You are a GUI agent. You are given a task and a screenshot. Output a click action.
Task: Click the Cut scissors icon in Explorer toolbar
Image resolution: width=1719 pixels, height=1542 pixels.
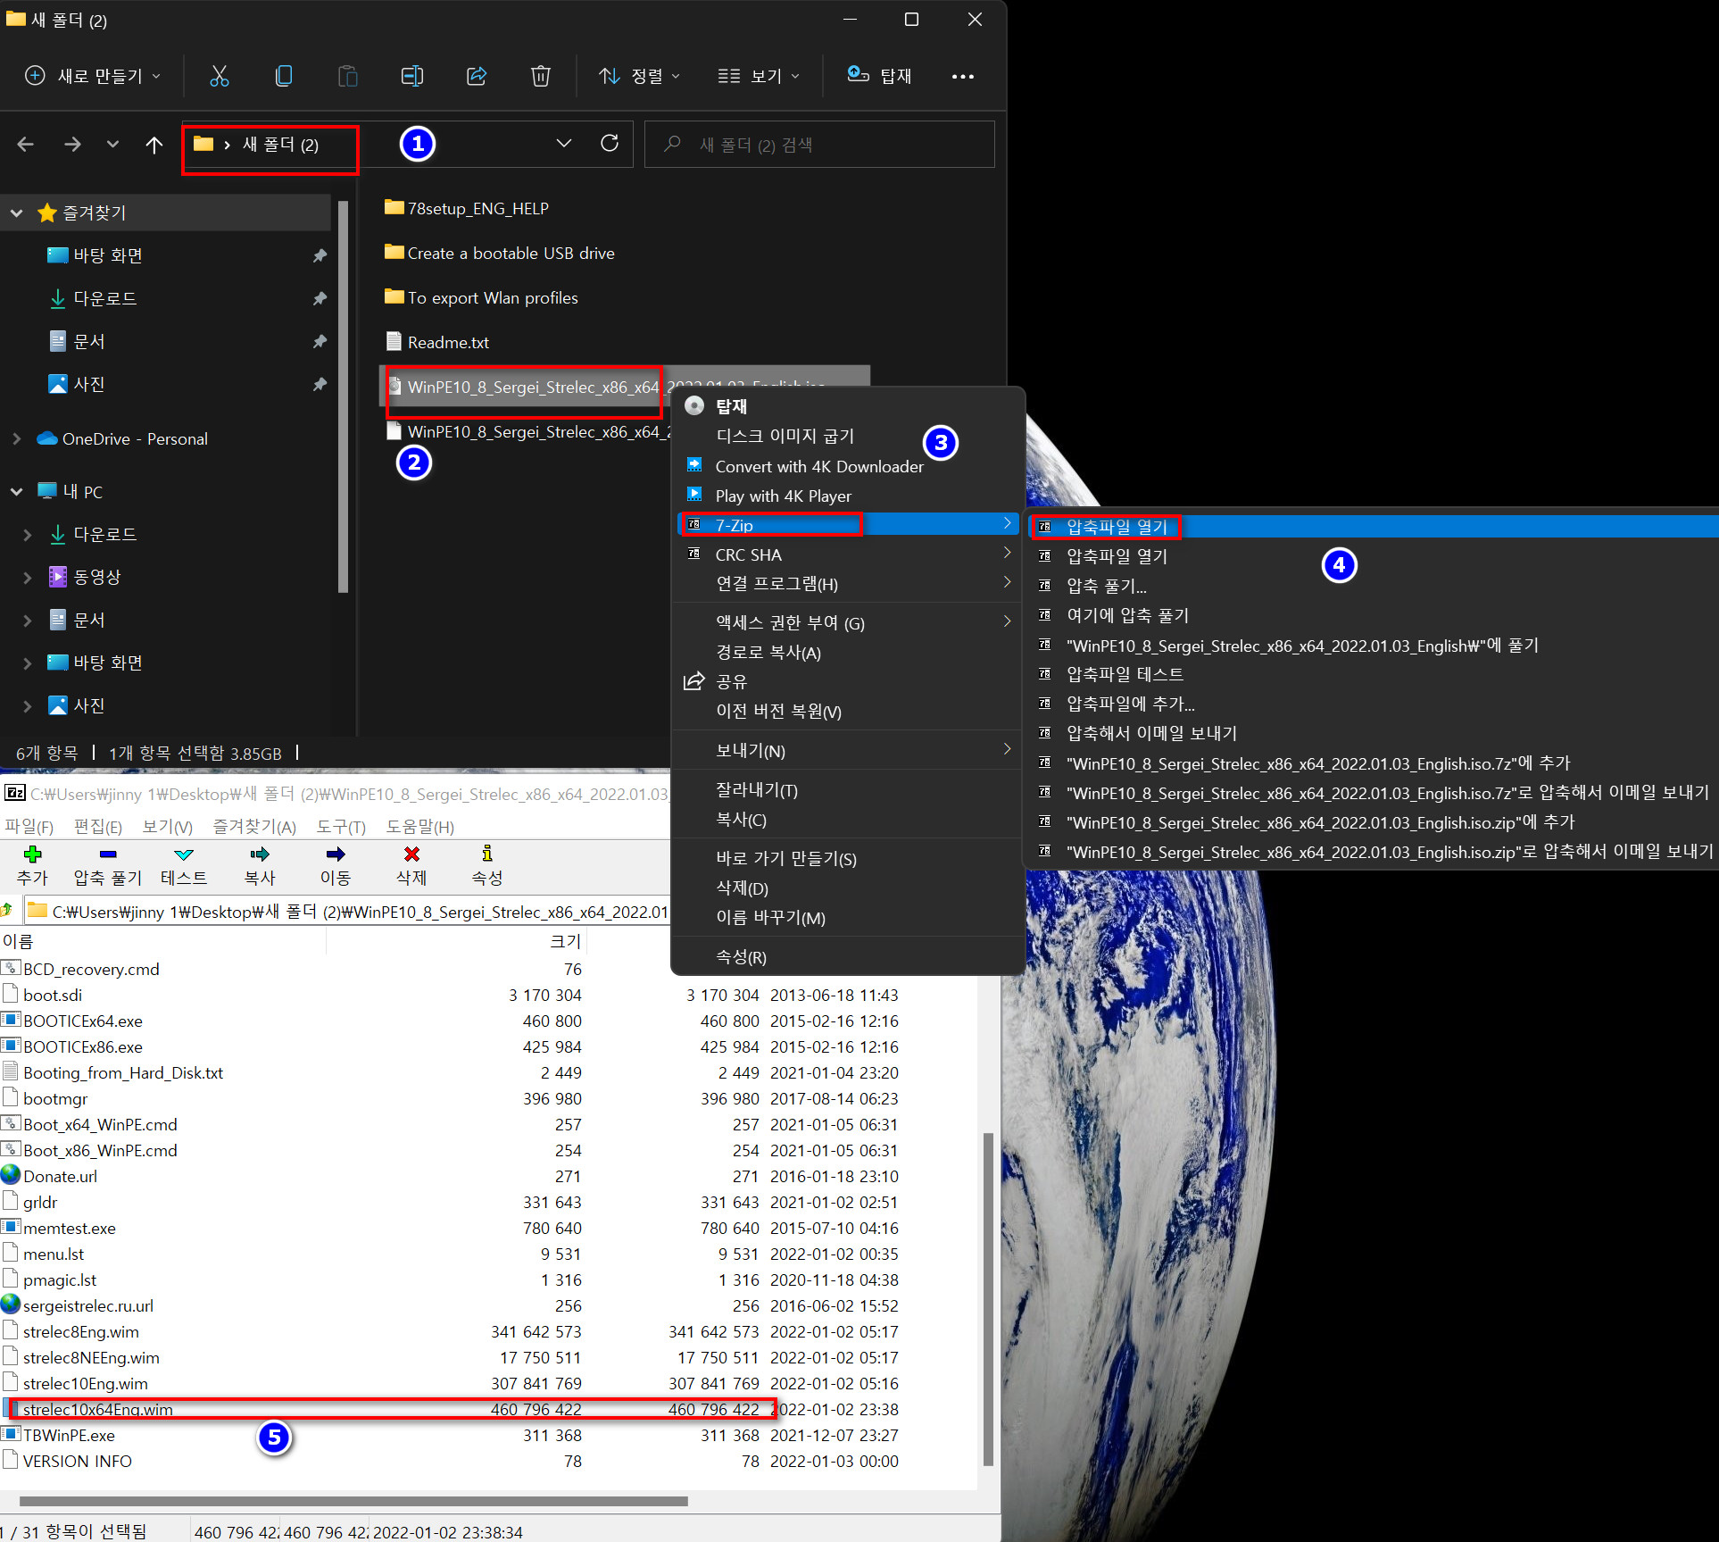pos(219,76)
